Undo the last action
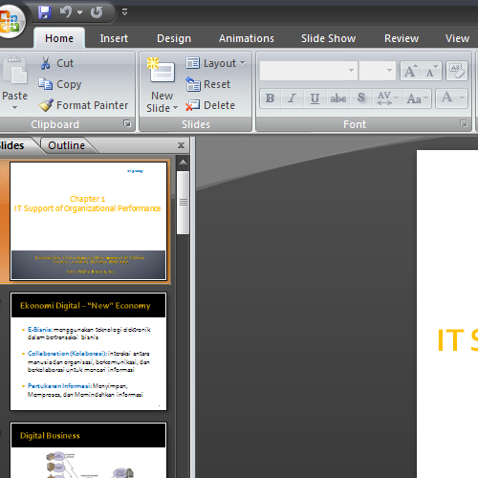 point(66,12)
